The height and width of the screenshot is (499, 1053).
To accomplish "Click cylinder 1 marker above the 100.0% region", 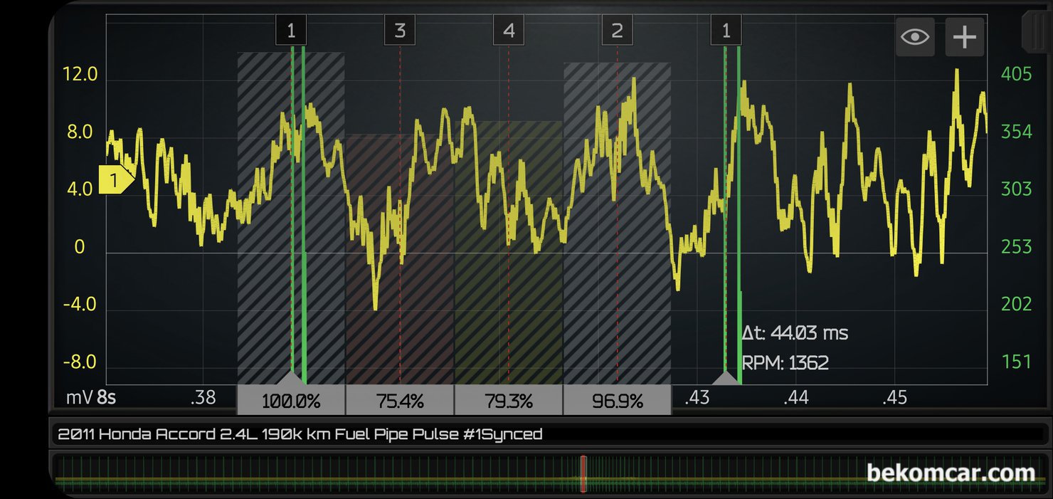I will point(291,31).
